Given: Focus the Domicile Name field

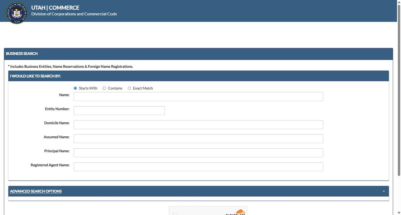Looking at the screenshot, I should [198, 125].
